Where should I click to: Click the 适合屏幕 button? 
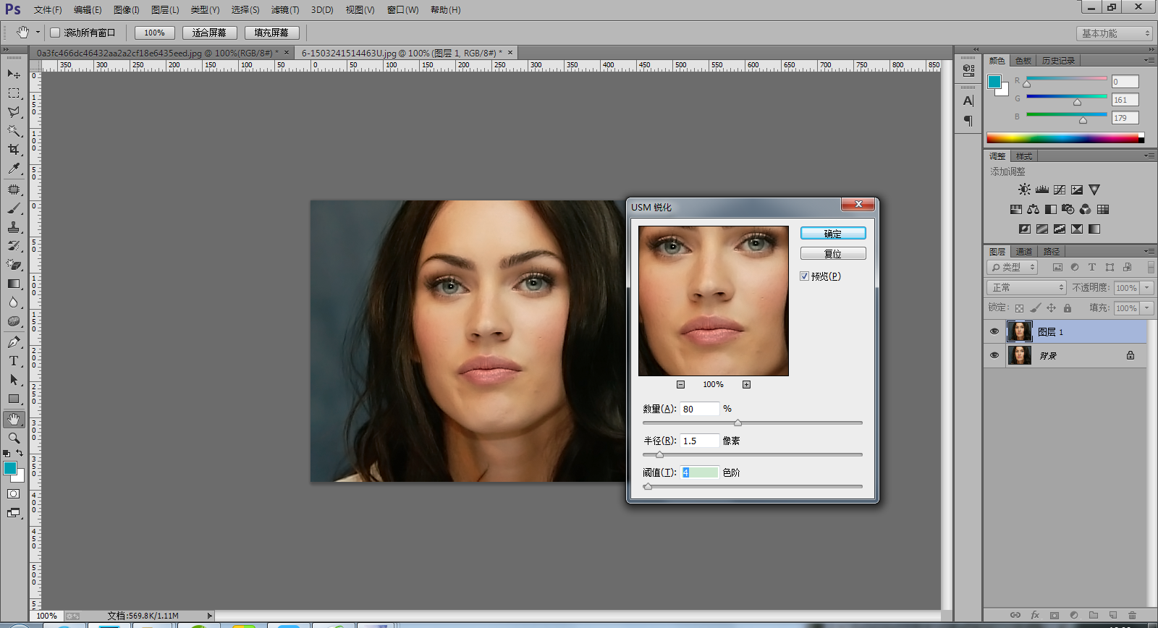210,33
